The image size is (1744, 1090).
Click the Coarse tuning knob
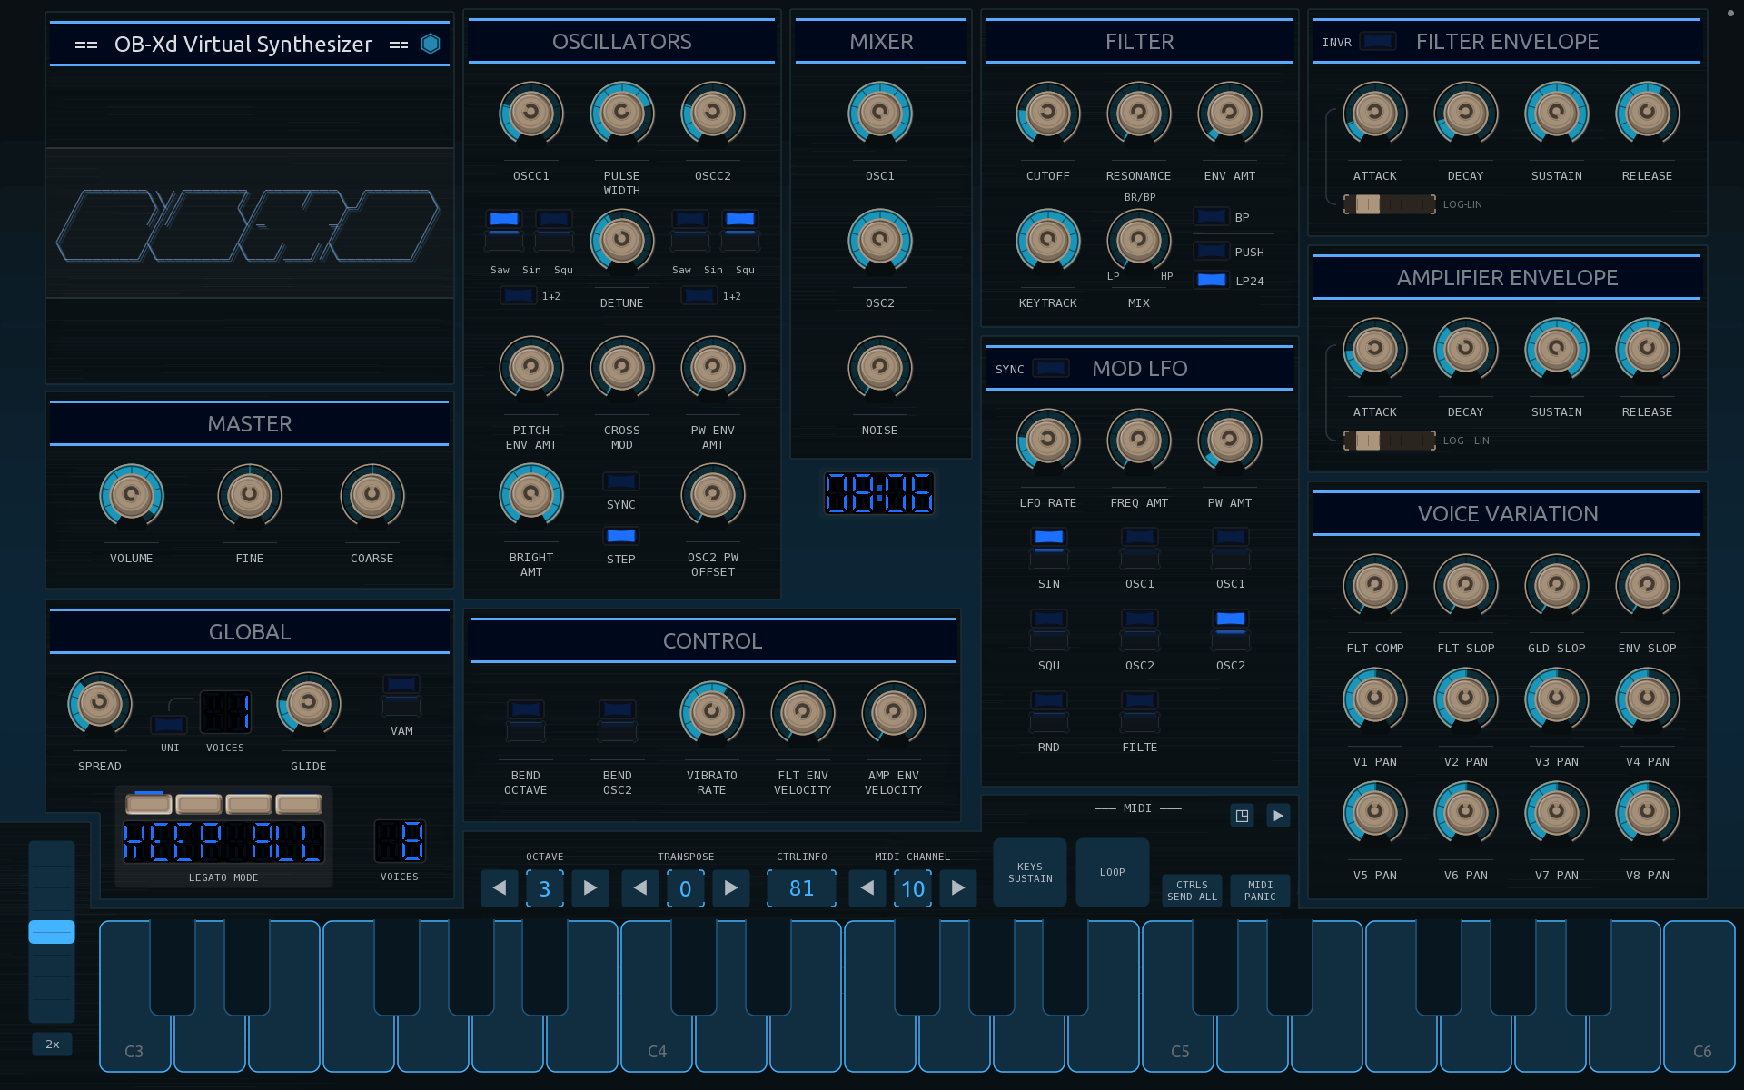372,496
